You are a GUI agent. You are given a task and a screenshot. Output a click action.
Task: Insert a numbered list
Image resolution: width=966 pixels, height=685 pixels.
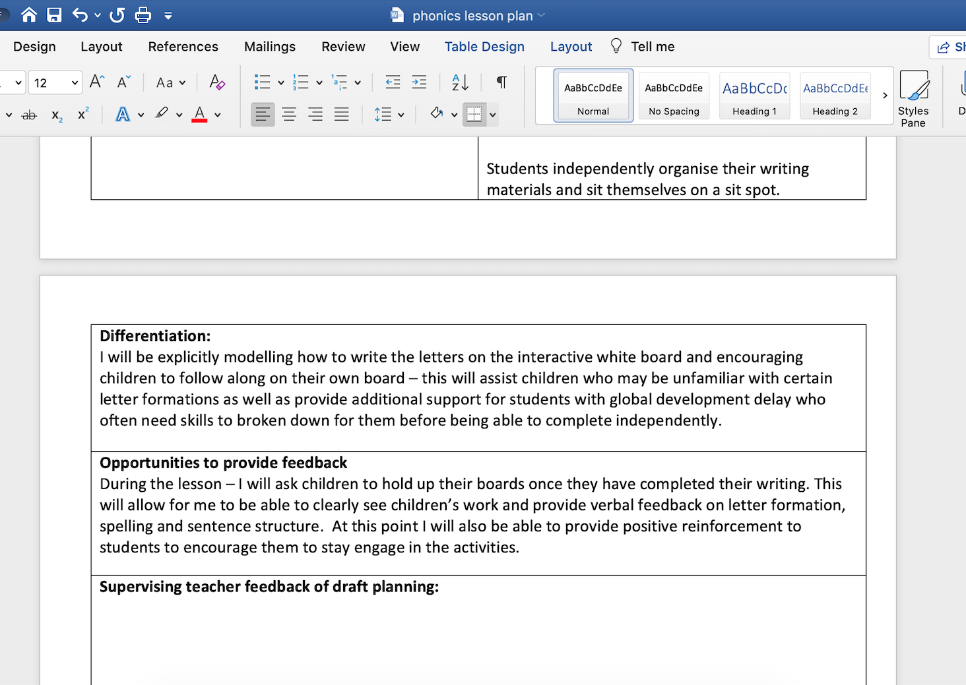[x=300, y=82]
